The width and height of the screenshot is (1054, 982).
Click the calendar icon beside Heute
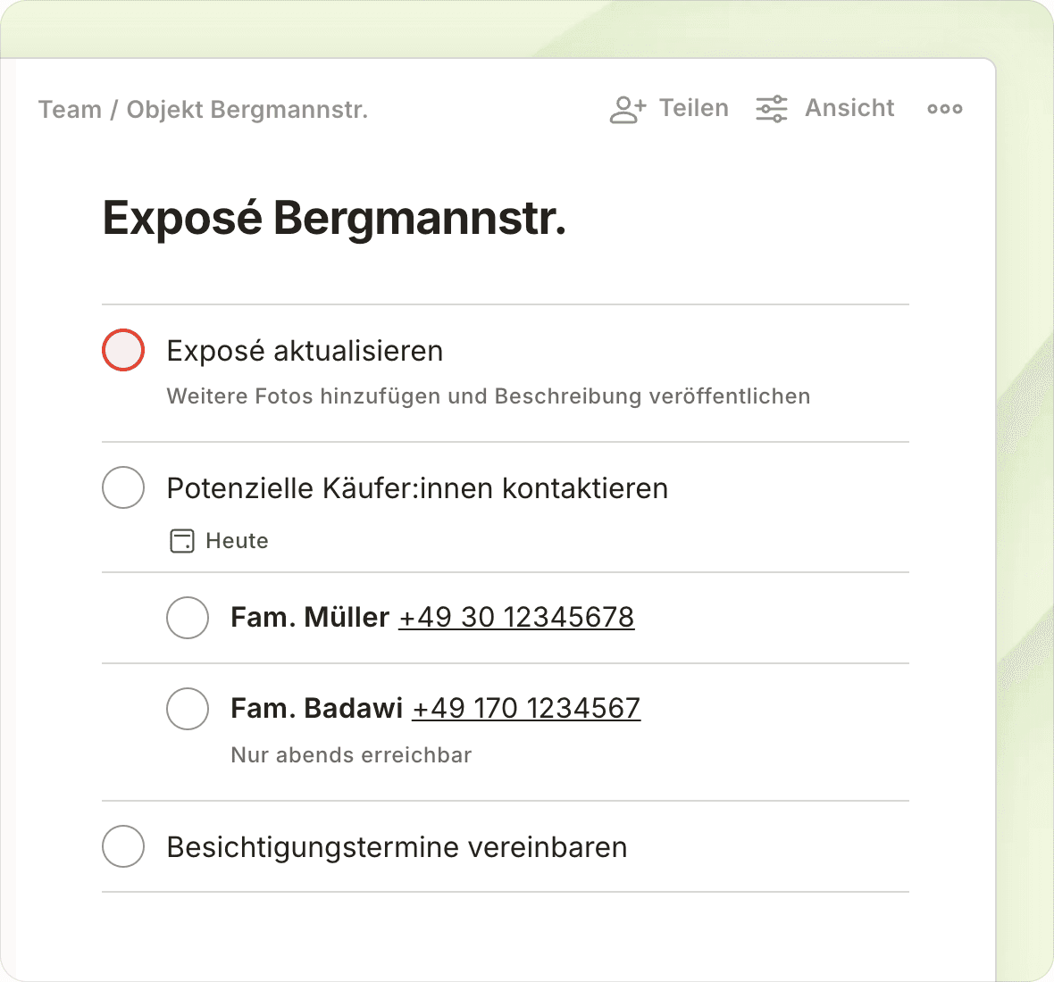point(182,541)
